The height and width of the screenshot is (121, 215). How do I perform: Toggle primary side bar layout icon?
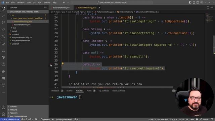(190, 2)
